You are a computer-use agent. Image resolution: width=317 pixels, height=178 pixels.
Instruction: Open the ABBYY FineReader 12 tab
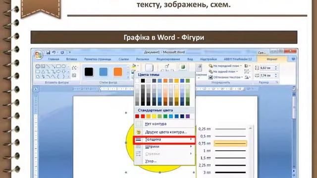(x=238, y=59)
